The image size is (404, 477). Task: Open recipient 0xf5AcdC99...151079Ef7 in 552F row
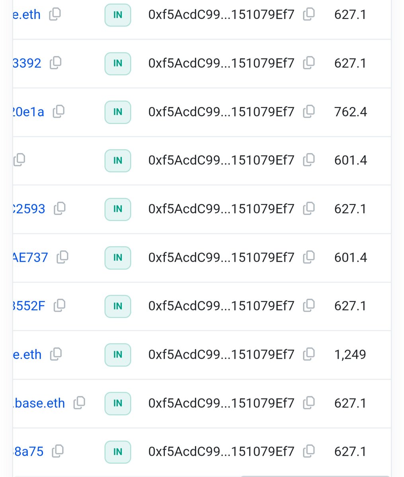(221, 306)
